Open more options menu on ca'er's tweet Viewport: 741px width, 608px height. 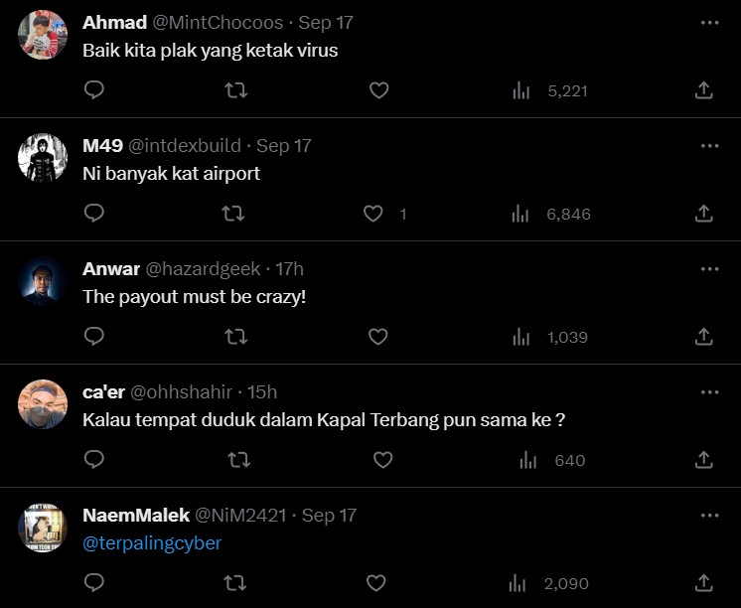(709, 391)
